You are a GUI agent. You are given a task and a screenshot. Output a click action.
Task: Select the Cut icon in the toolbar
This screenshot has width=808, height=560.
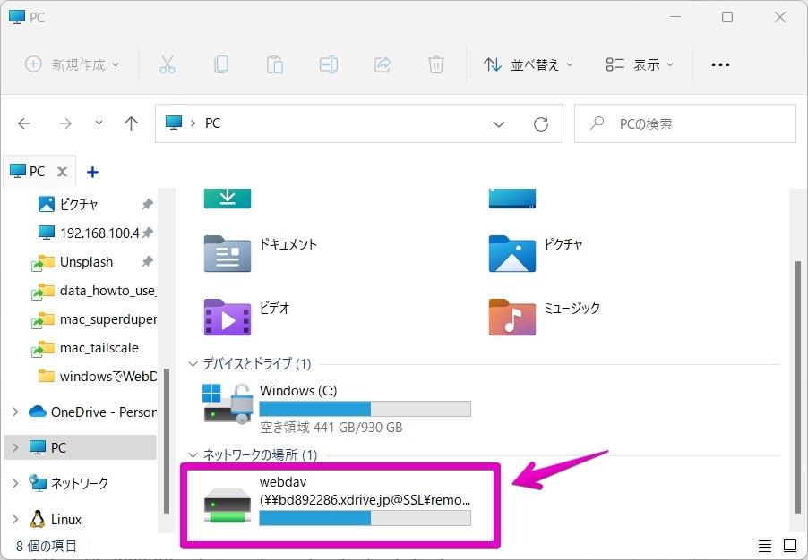tap(168, 64)
